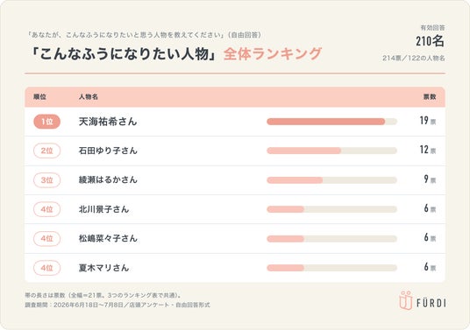470x330 pixels.
Task: Click the 票数 column header
Action: (430, 96)
